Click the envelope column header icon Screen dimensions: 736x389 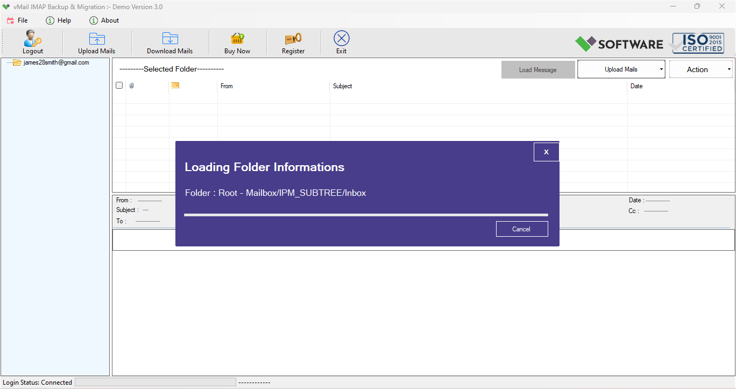coord(175,86)
